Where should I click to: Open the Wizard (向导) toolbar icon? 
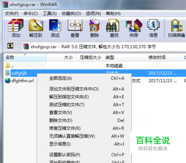(134, 28)
